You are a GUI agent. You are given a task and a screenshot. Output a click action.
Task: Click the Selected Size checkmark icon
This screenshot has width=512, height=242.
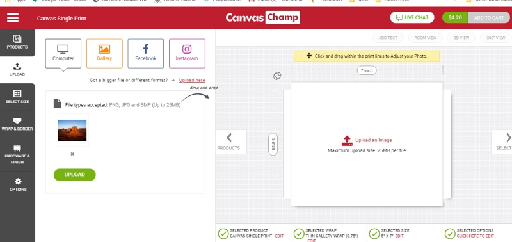374,234
